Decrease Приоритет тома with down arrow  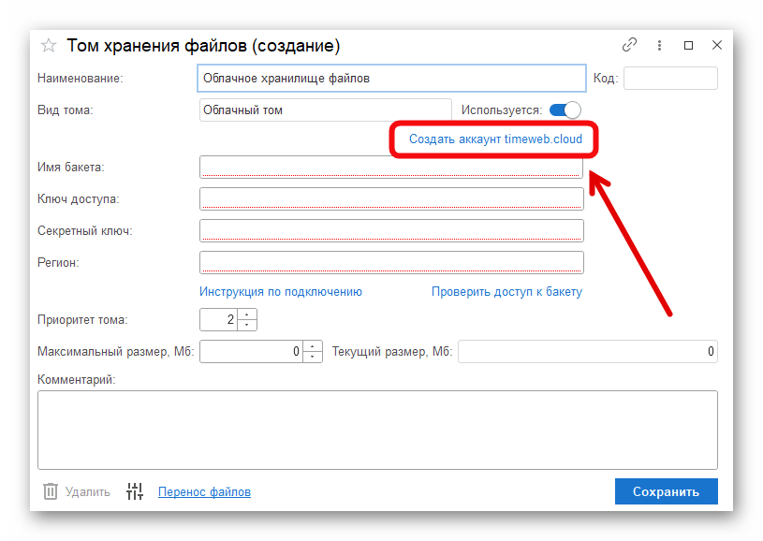(x=247, y=325)
